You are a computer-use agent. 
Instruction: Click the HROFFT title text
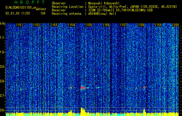tap(30, 2)
